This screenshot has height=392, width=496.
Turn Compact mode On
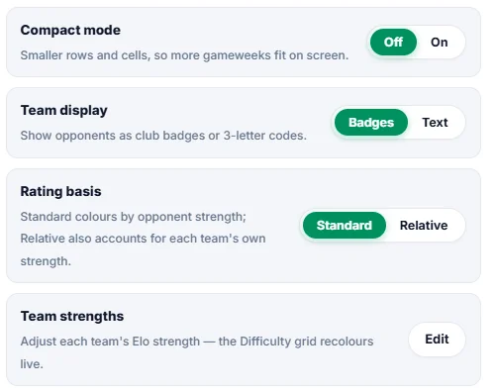pyautogui.click(x=439, y=43)
